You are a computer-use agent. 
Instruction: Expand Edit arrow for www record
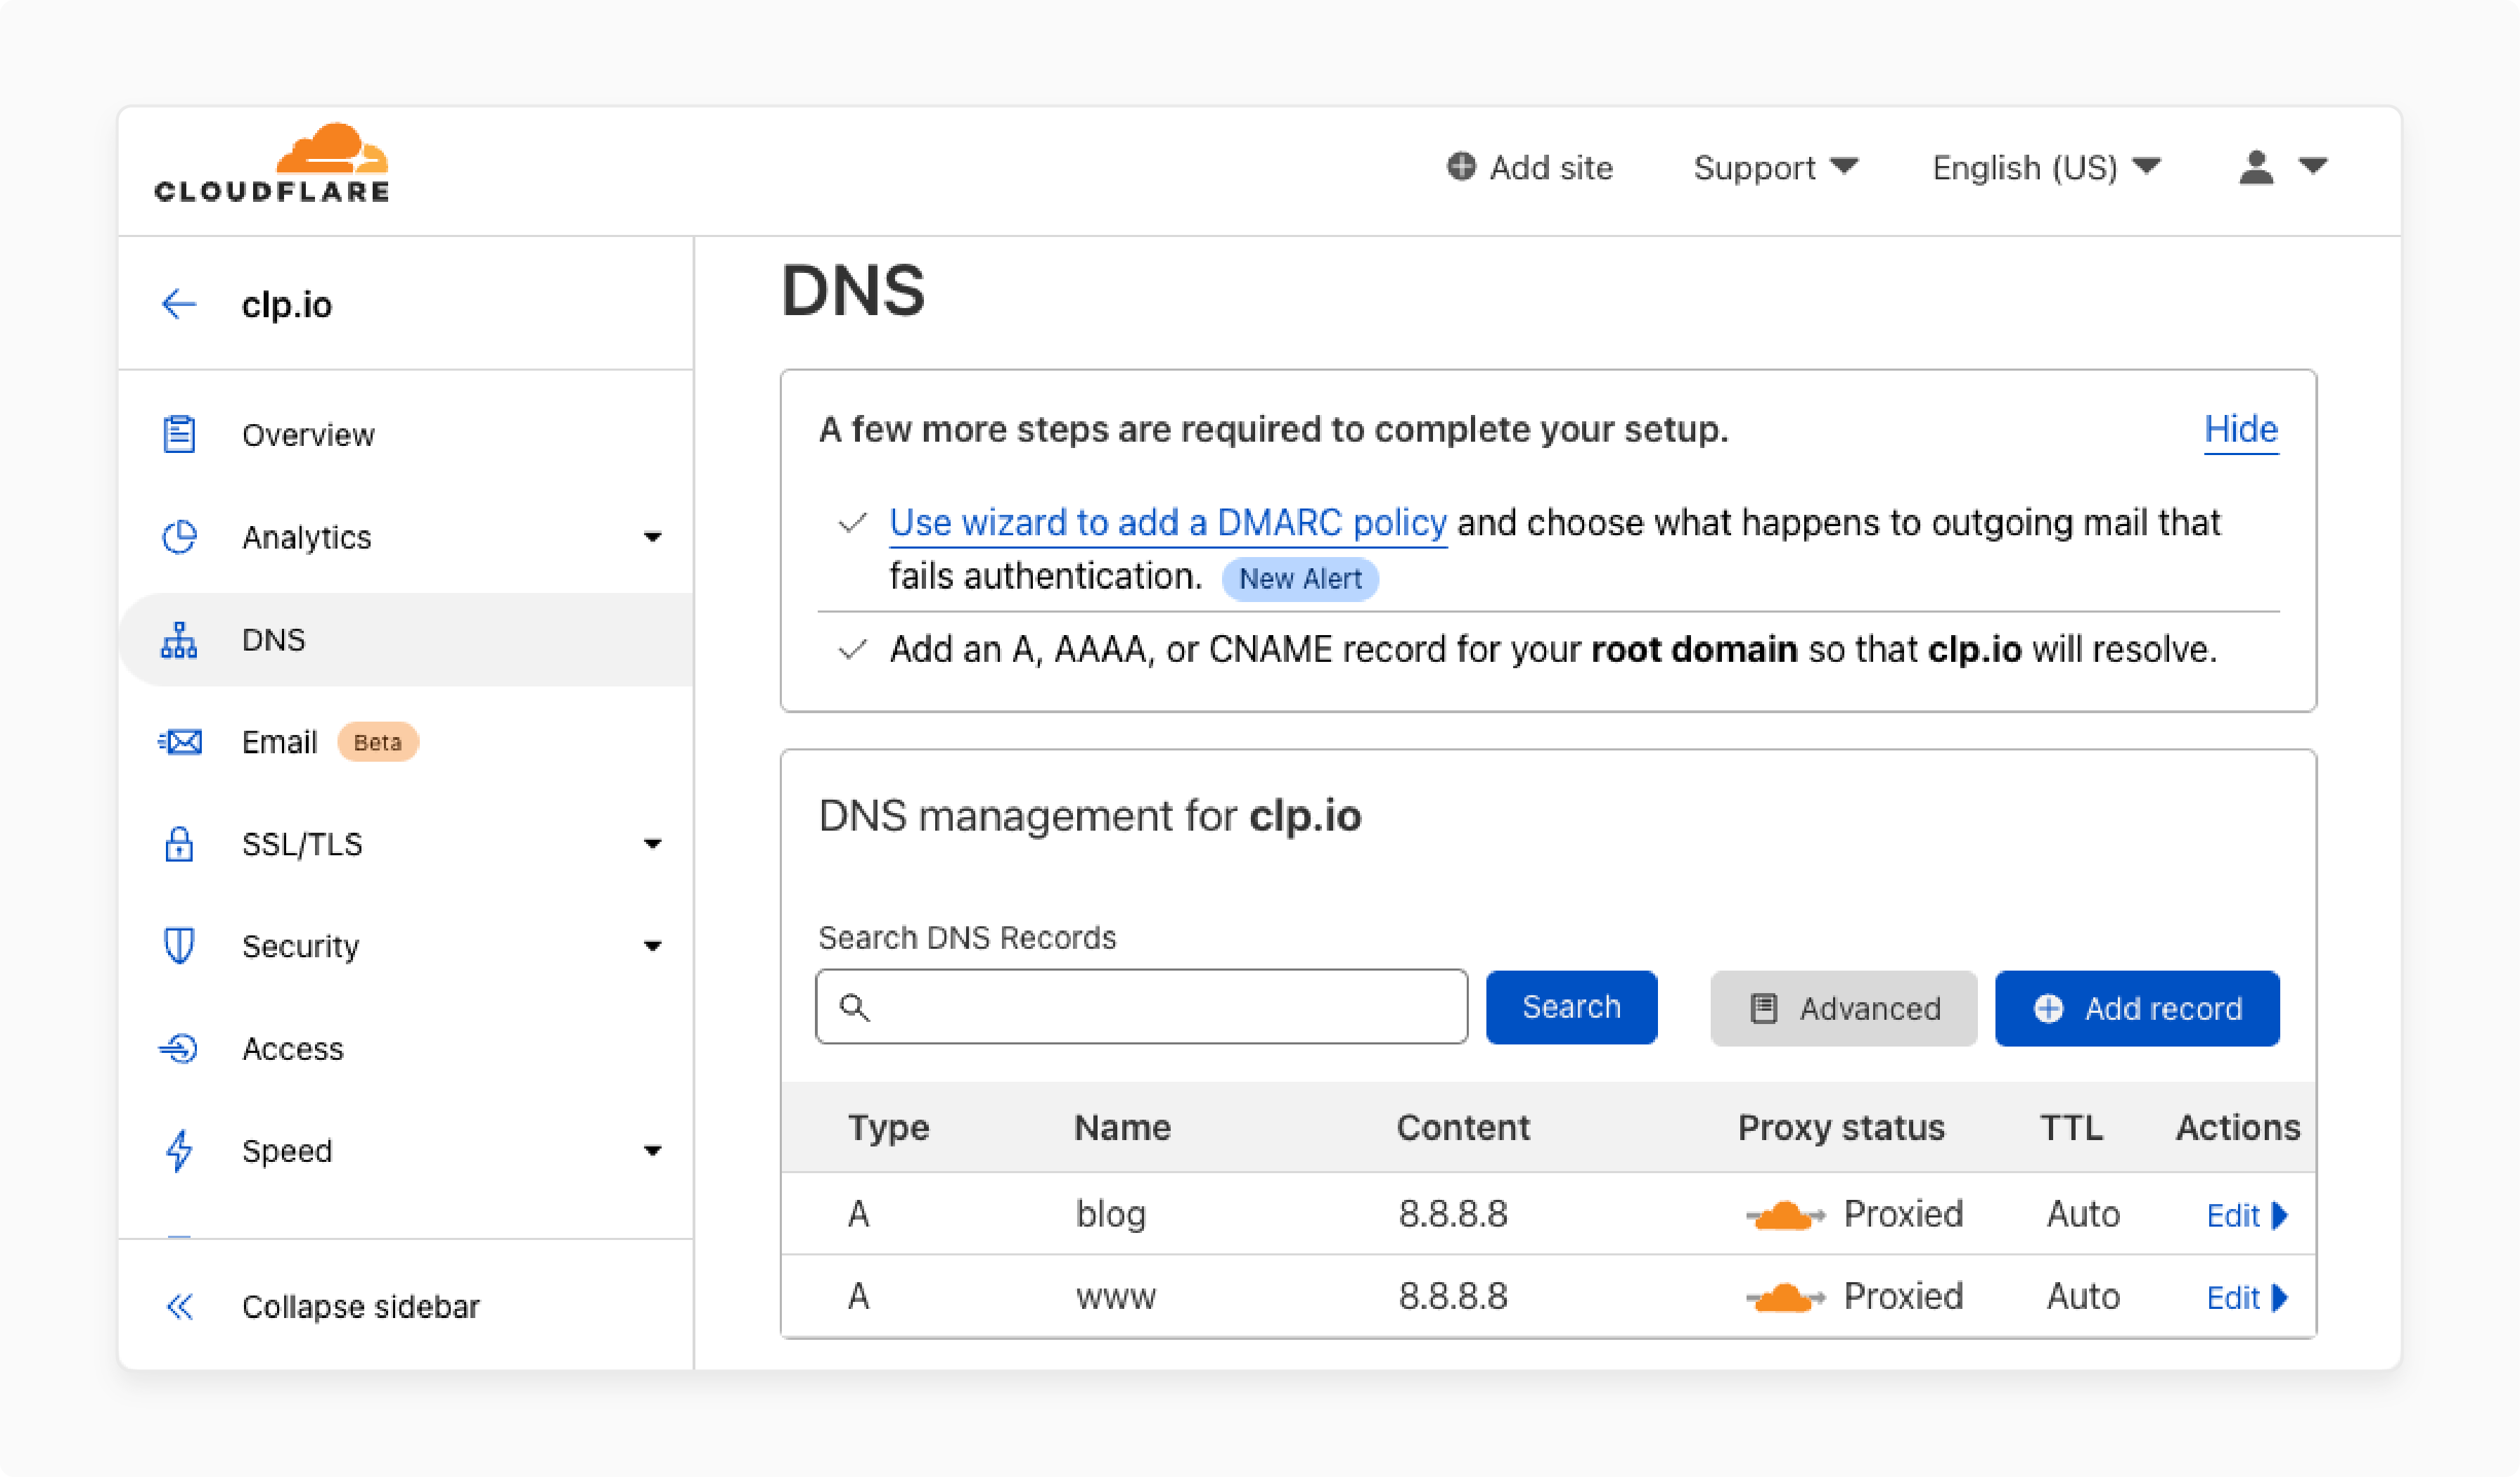2279,1298
